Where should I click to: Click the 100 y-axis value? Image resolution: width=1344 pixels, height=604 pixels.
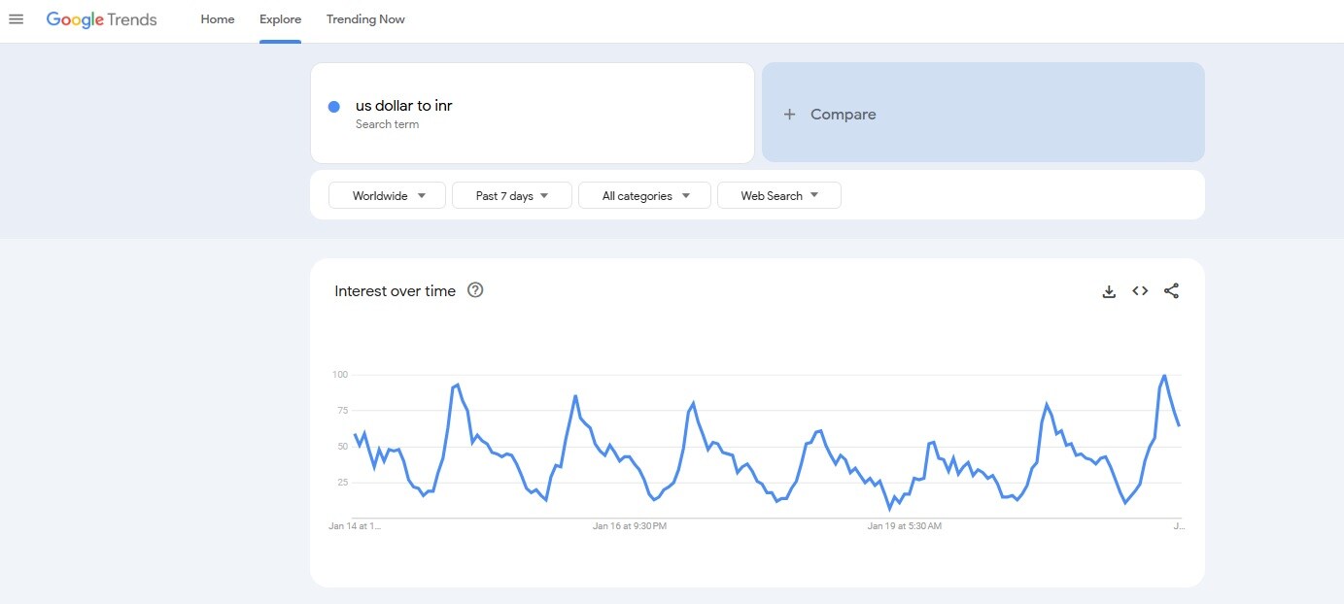pos(340,375)
